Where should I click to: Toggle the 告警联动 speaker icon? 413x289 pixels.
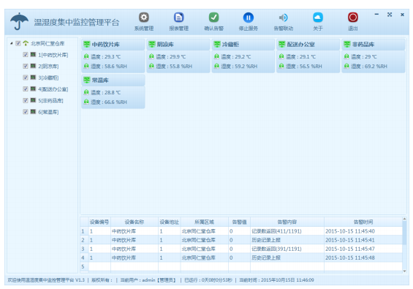point(283,18)
